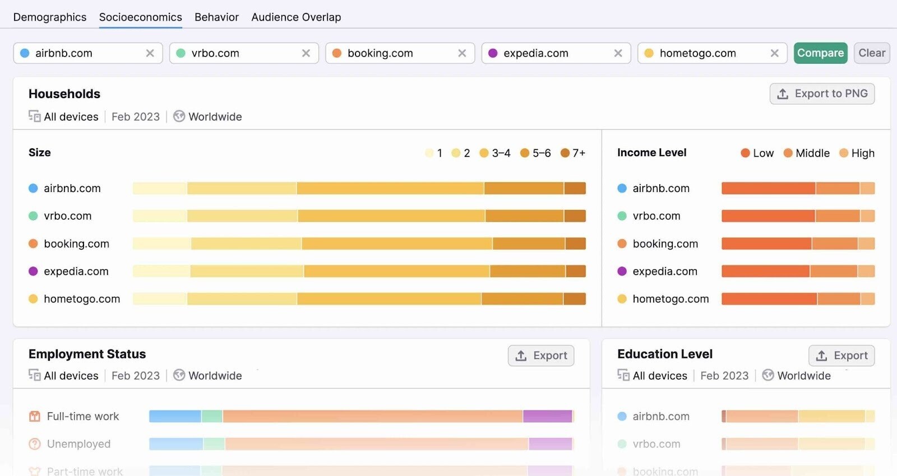Click the Households devices icon

(x=35, y=116)
